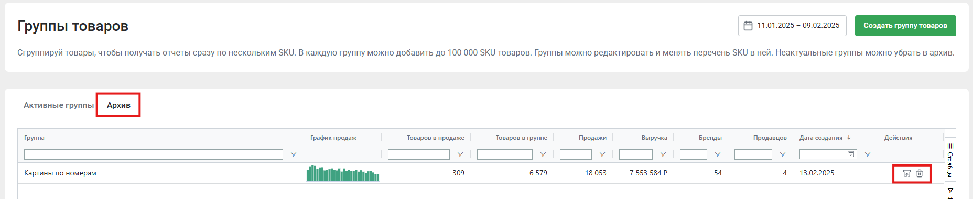Click the Выручка filter input field

pos(636,154)
